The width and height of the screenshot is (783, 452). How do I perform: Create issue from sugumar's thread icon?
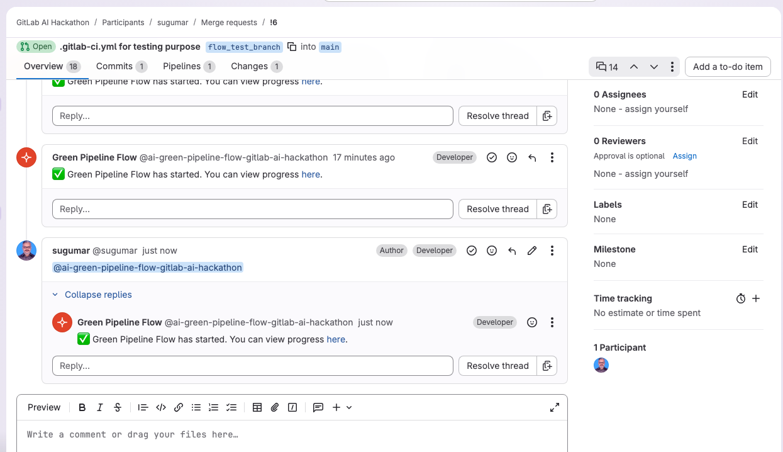point(547,366)
